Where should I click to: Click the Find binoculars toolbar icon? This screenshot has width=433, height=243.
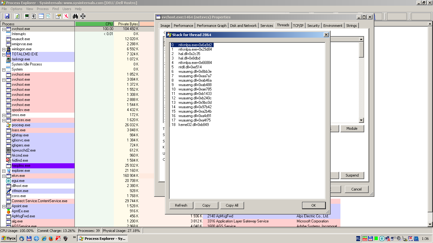(x=75, y=16)
